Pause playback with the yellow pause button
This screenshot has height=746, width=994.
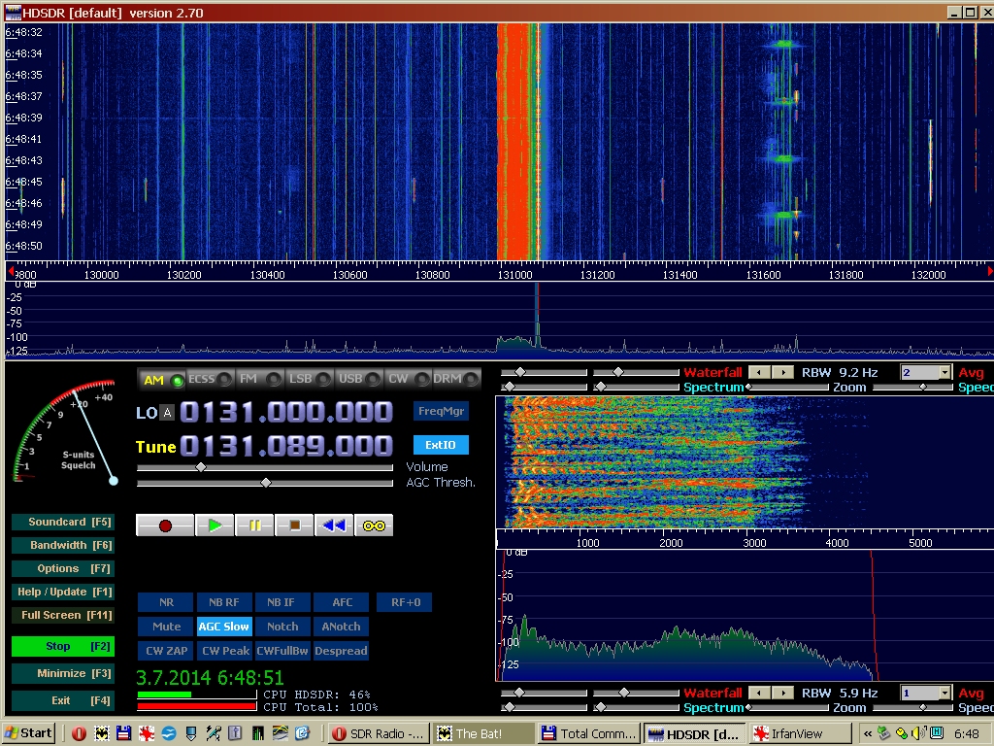click(x=254, y=526)
